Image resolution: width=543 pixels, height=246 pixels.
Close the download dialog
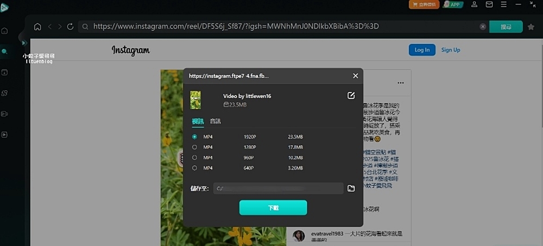pyautogui.click(x=355, y=76)
